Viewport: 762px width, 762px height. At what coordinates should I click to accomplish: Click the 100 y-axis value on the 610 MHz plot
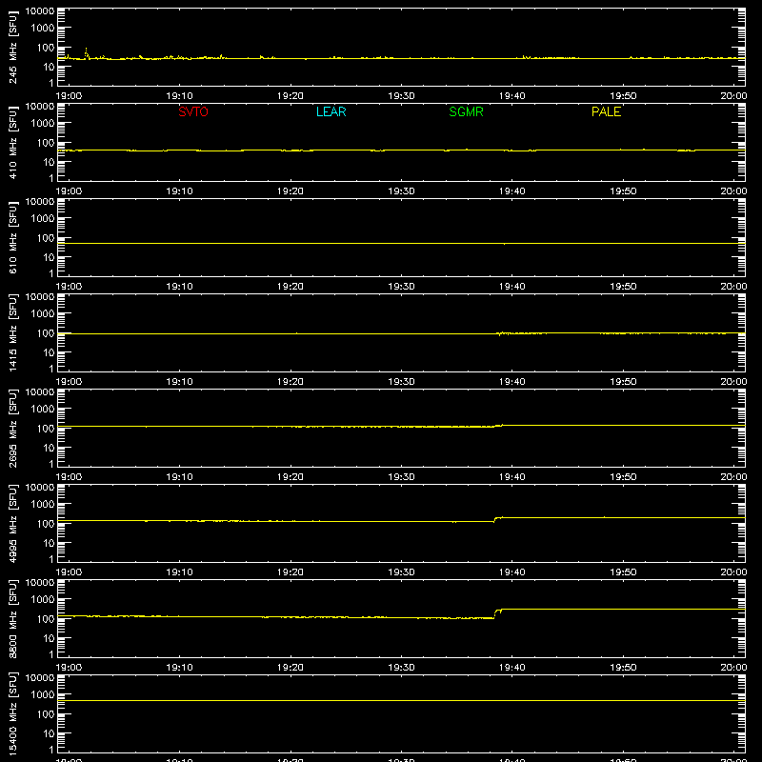point(46,237)
